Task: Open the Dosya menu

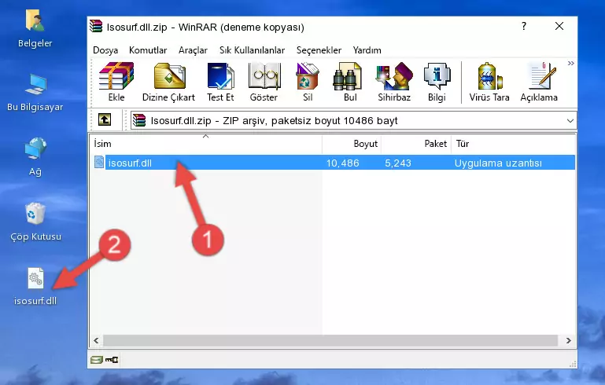Action: (105, 50)
